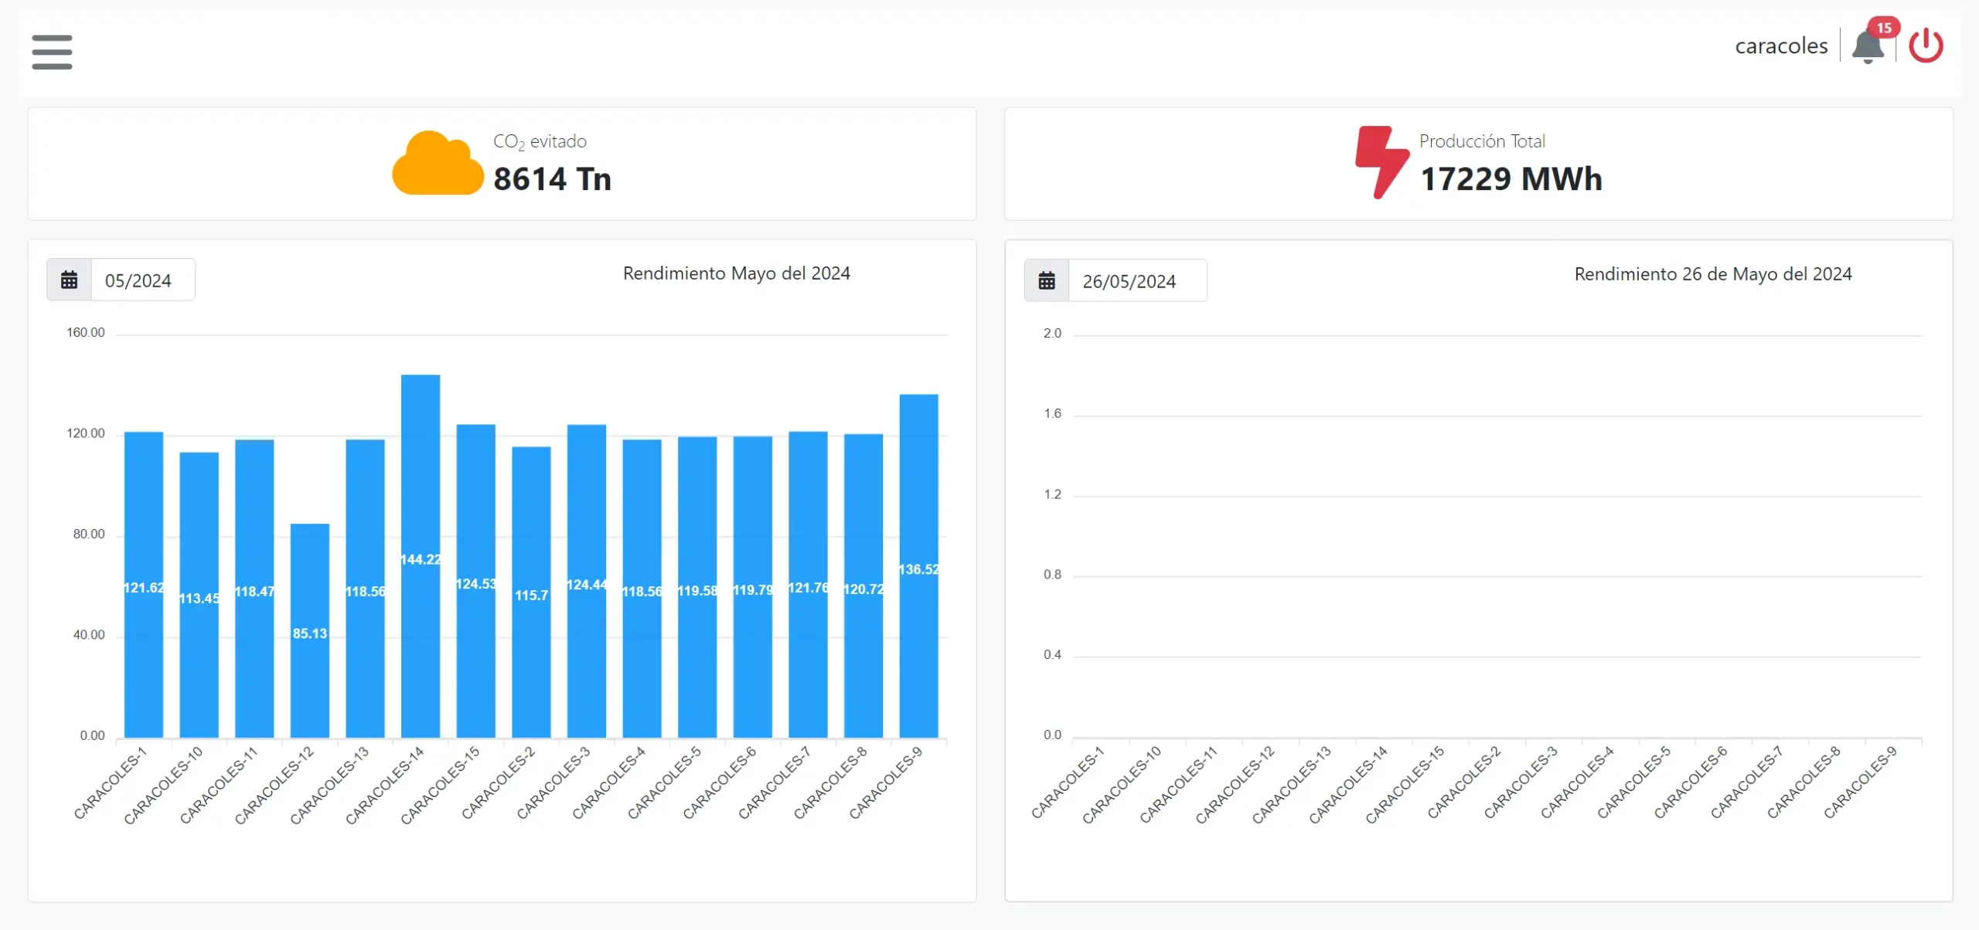Click the CARACOLES-12 bar showing 85.13
Screen dimensions: 1979x930
(310, 630)
